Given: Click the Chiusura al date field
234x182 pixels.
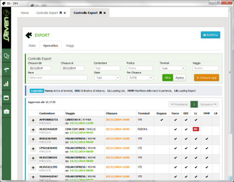Looking at the screenshot, I should pyautogui.click(x=73, y=68).
